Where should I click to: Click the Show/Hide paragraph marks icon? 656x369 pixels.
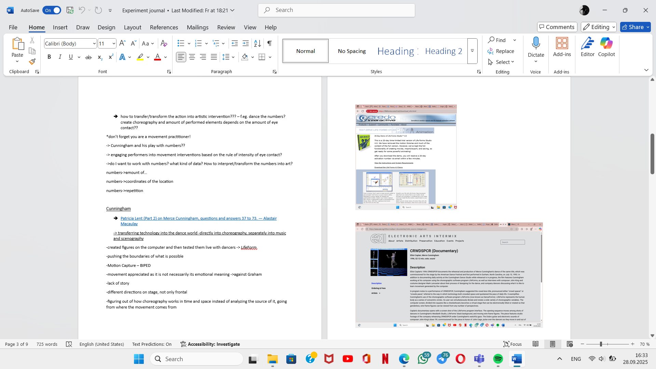270,43
